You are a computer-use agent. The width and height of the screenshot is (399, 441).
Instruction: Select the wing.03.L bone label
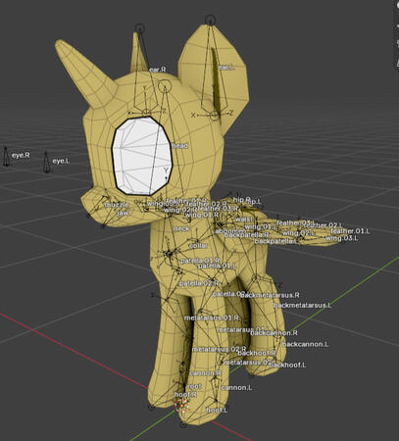[x=341, y=238]
